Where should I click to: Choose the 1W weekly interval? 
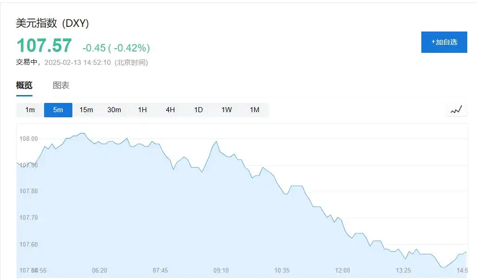click(226, 110)
